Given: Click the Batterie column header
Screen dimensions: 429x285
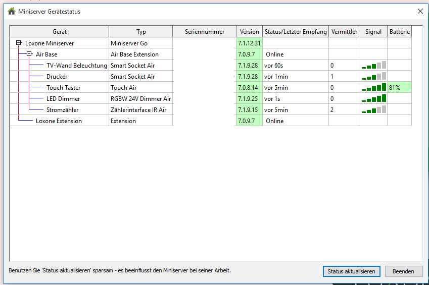Looking at the screenshot, I should pos(399,32).
